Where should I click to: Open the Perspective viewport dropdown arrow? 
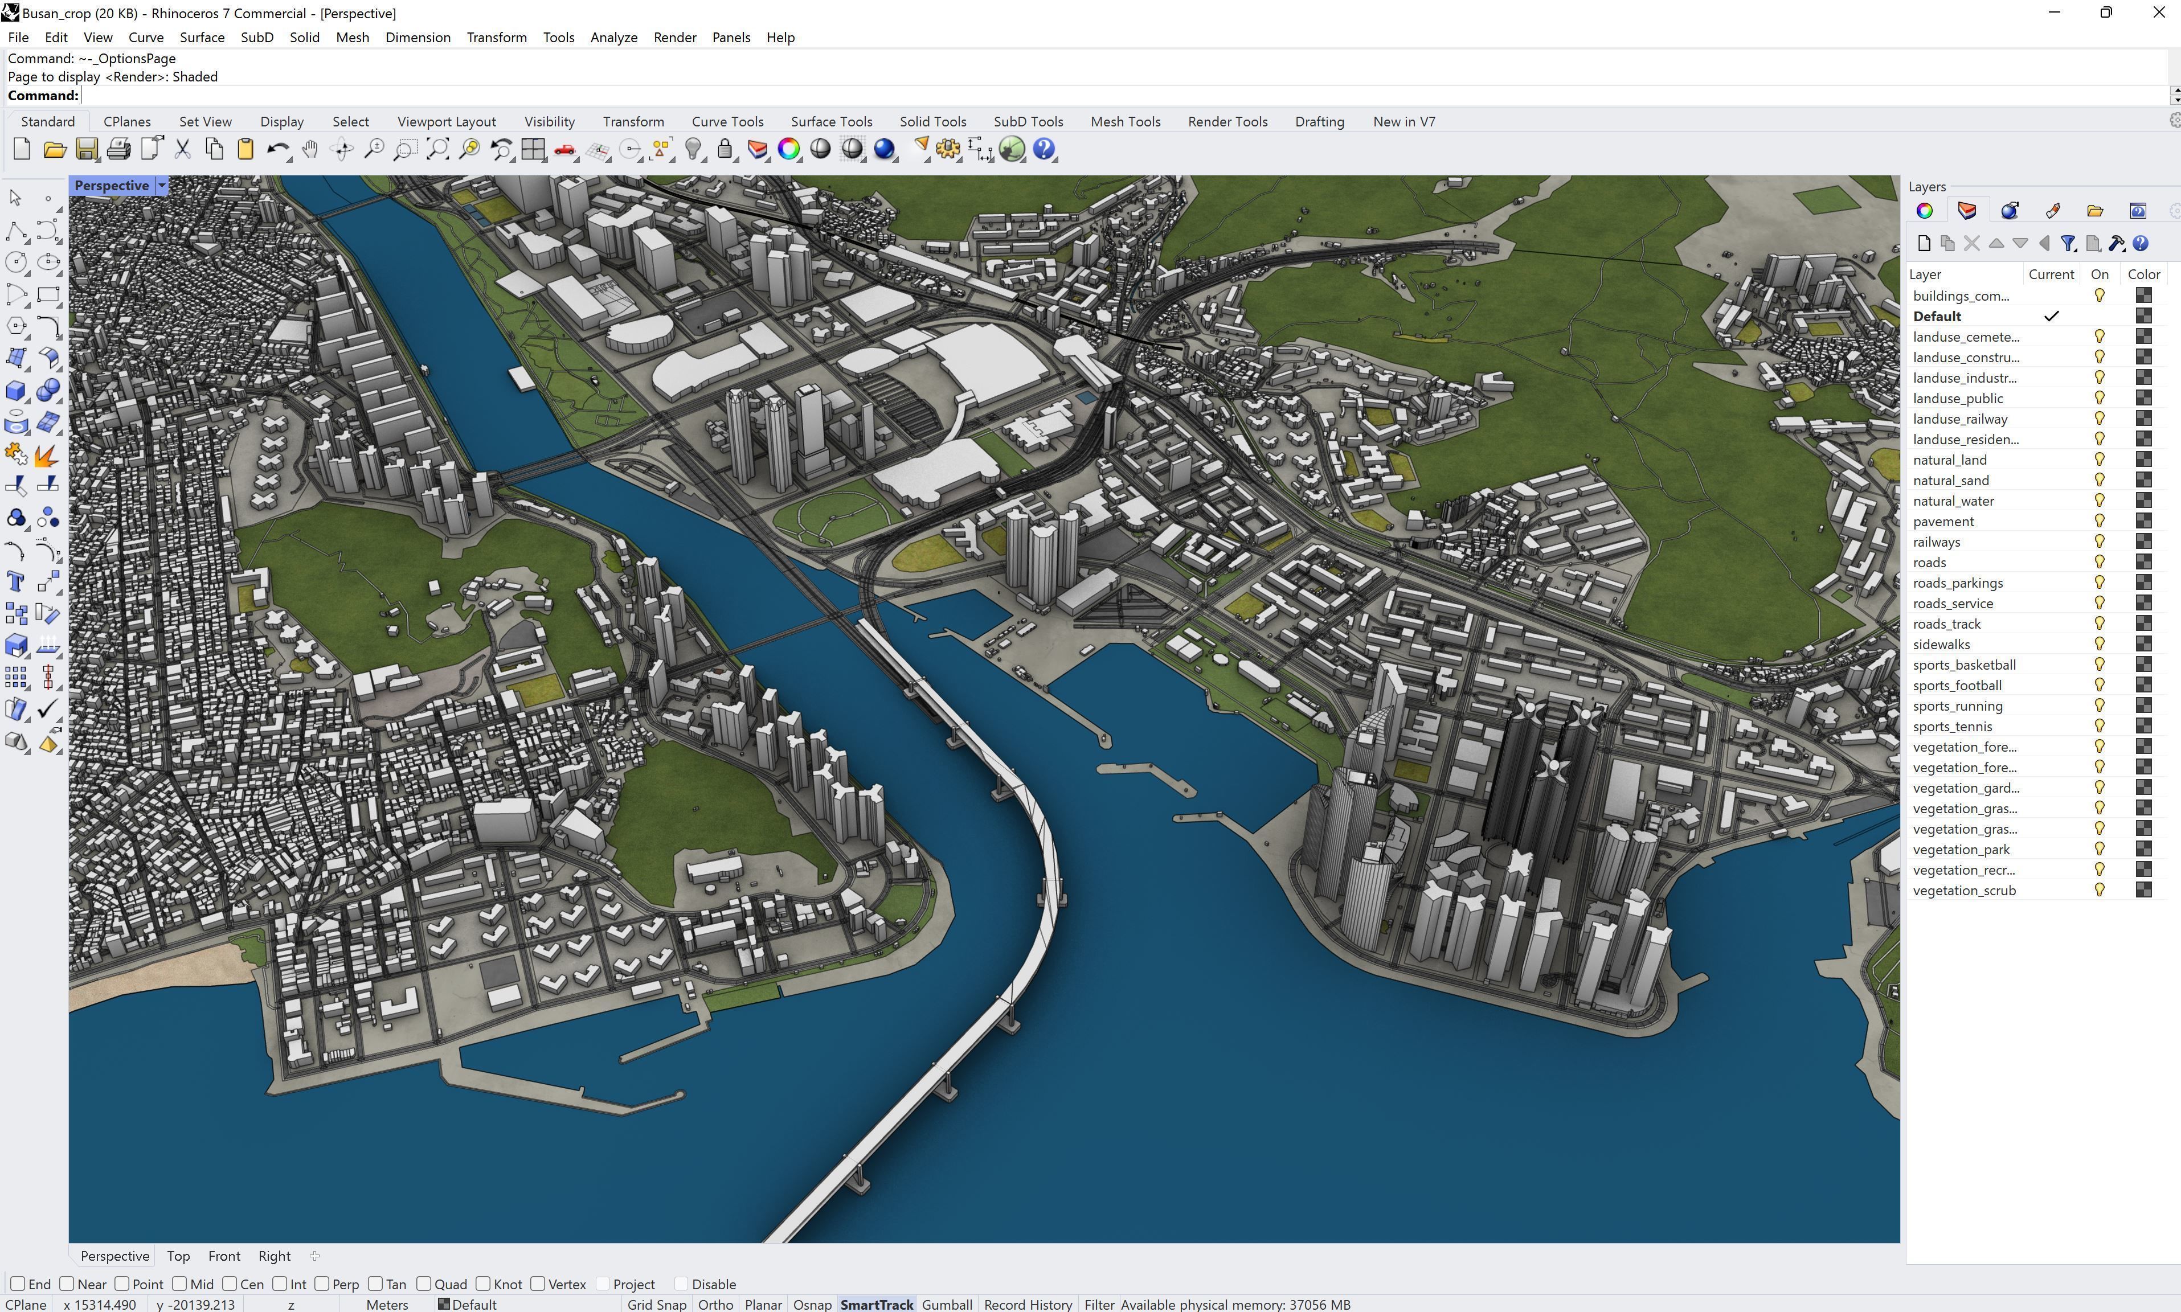pyautogui.click(x=162, y=186)
